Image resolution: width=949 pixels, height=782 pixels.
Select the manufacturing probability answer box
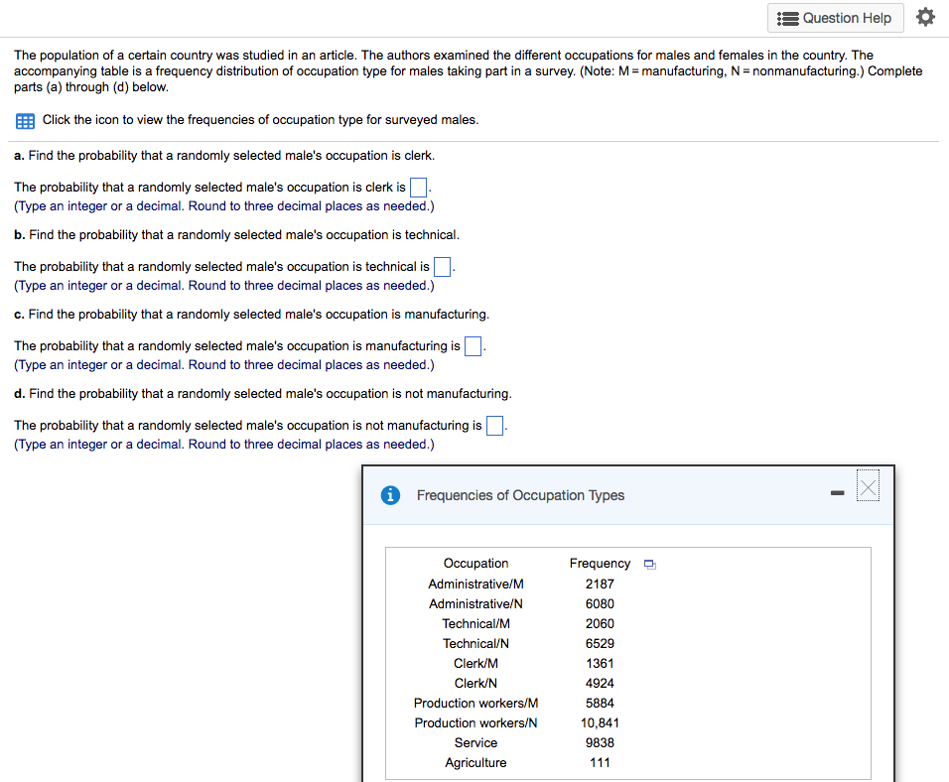coord(473,346)
